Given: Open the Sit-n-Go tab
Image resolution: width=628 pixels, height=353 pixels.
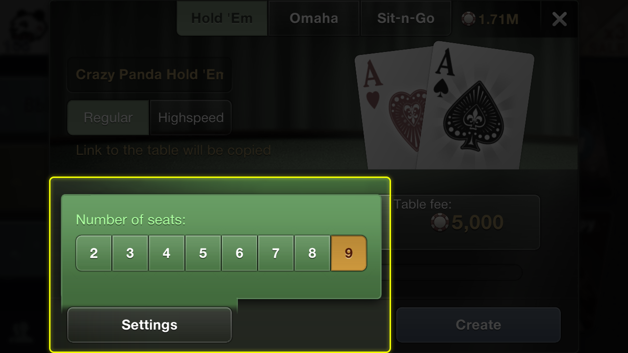Looking at the screenshot, I should point(406,19).
